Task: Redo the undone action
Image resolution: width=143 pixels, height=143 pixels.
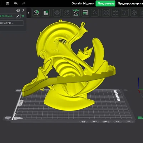Action: pos(24,3)
